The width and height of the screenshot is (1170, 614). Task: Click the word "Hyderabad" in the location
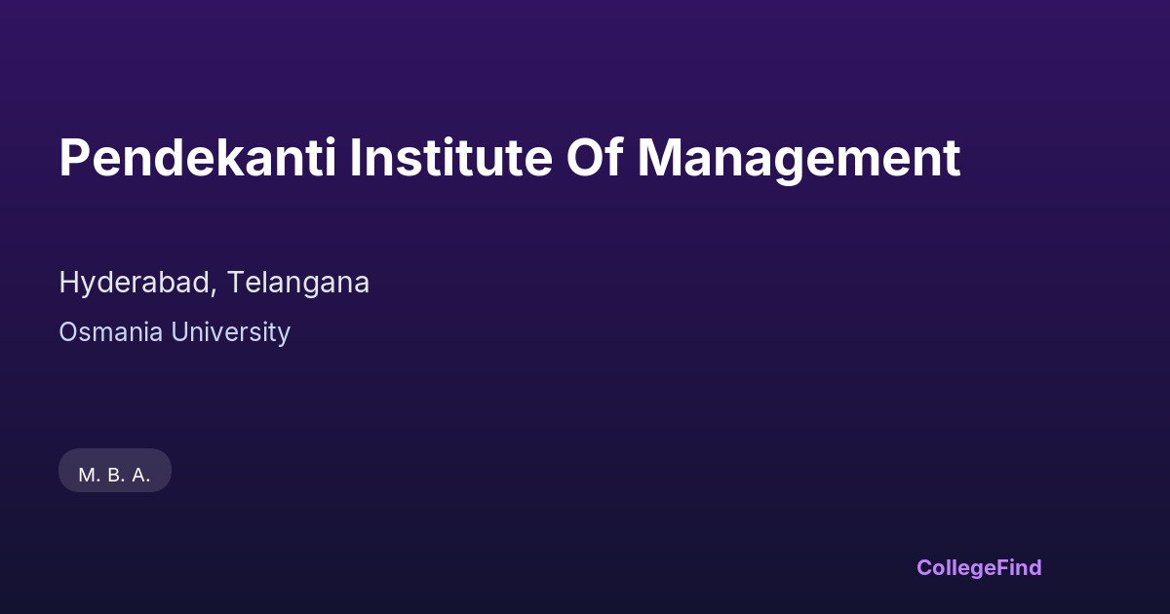click(x=136, y=283)
